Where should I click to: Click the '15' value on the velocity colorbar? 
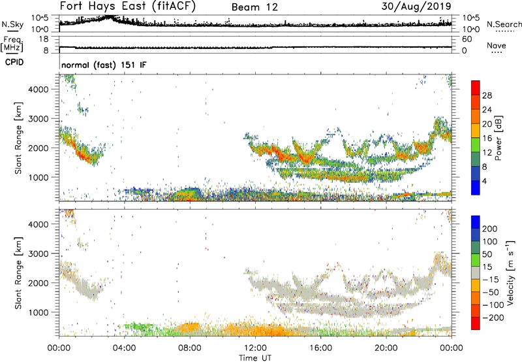pos(487,267)
